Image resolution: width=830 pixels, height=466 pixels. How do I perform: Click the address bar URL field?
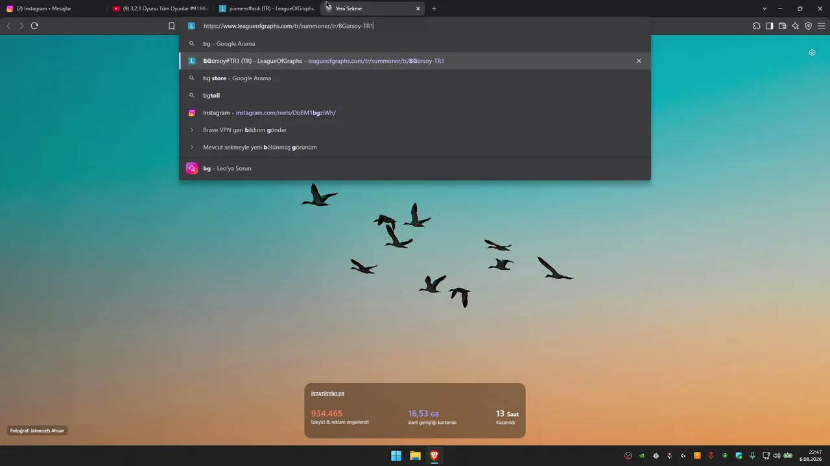[x=415, y=26]
